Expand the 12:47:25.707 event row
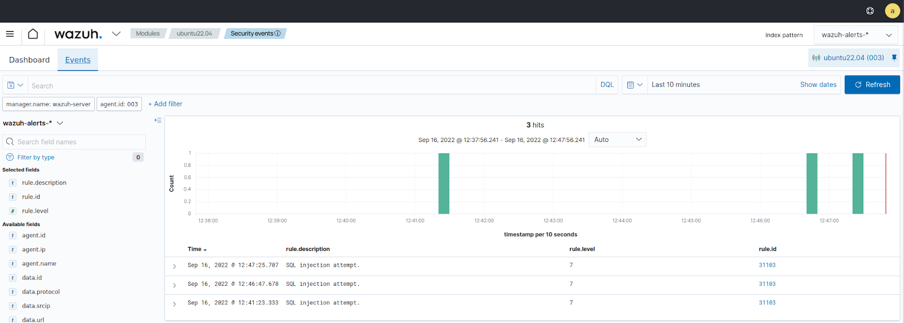 point(174,266)
